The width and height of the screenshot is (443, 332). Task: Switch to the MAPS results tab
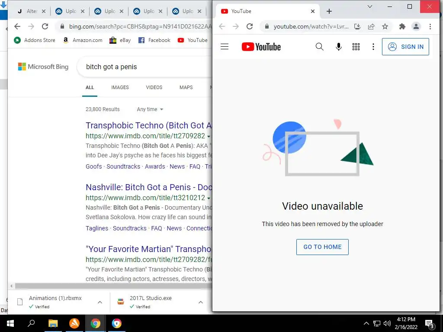point(186,87)
